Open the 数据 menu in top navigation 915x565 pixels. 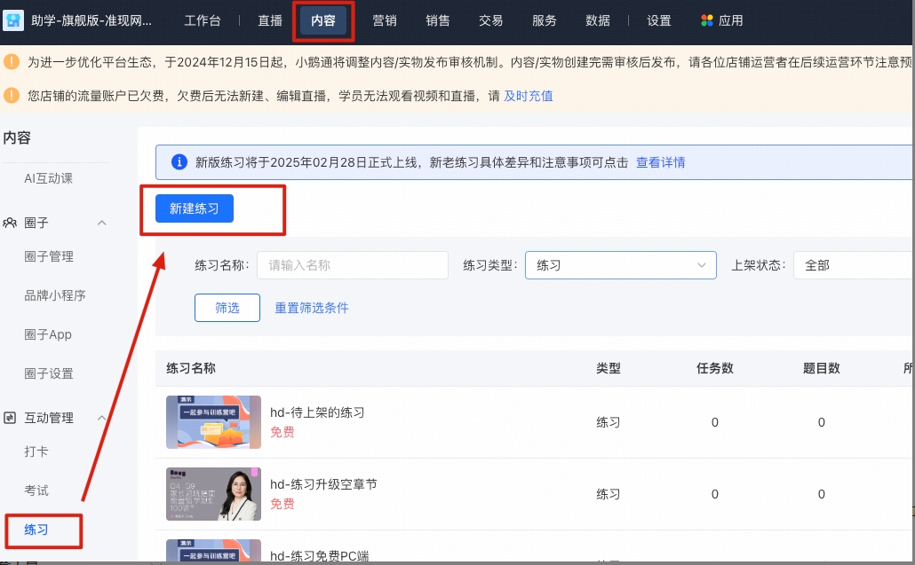[598, 20]
